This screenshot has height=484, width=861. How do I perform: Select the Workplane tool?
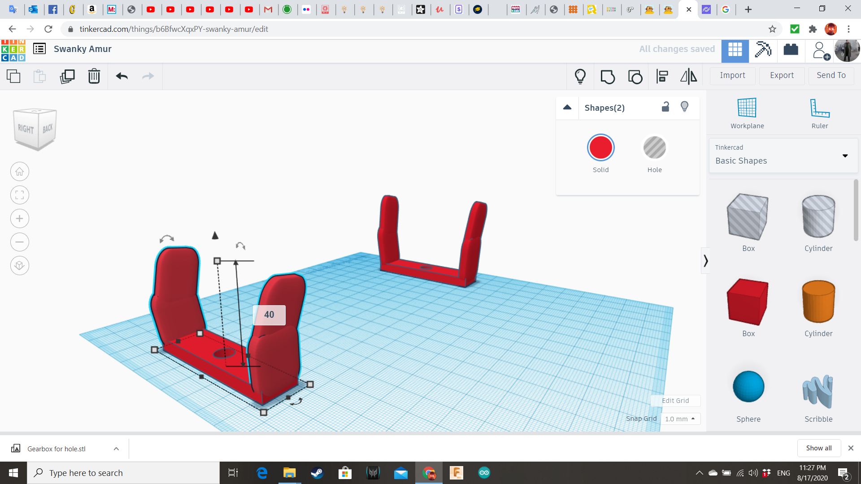(746, 113)
